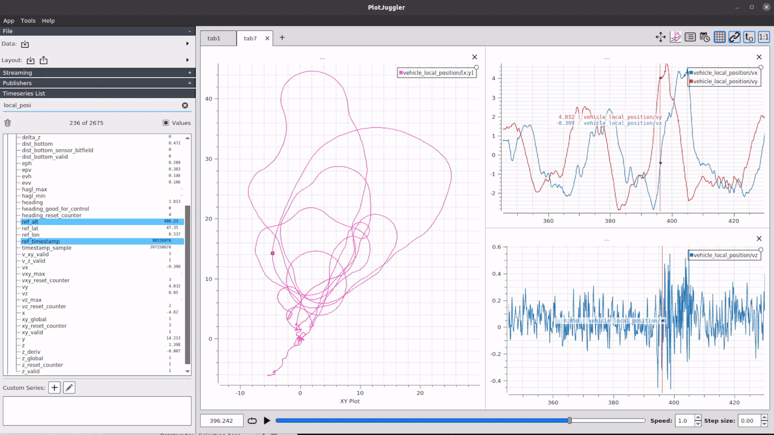Open the date-time display toolbar icon
The height and width of the screenshot is (435, 774).
pos(705,37)
